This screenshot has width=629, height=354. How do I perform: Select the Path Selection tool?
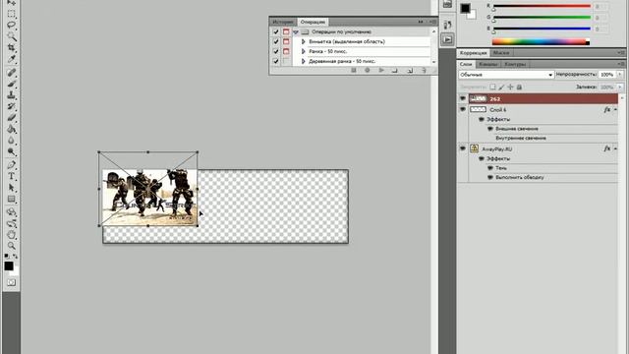click(x=11, y=188)
